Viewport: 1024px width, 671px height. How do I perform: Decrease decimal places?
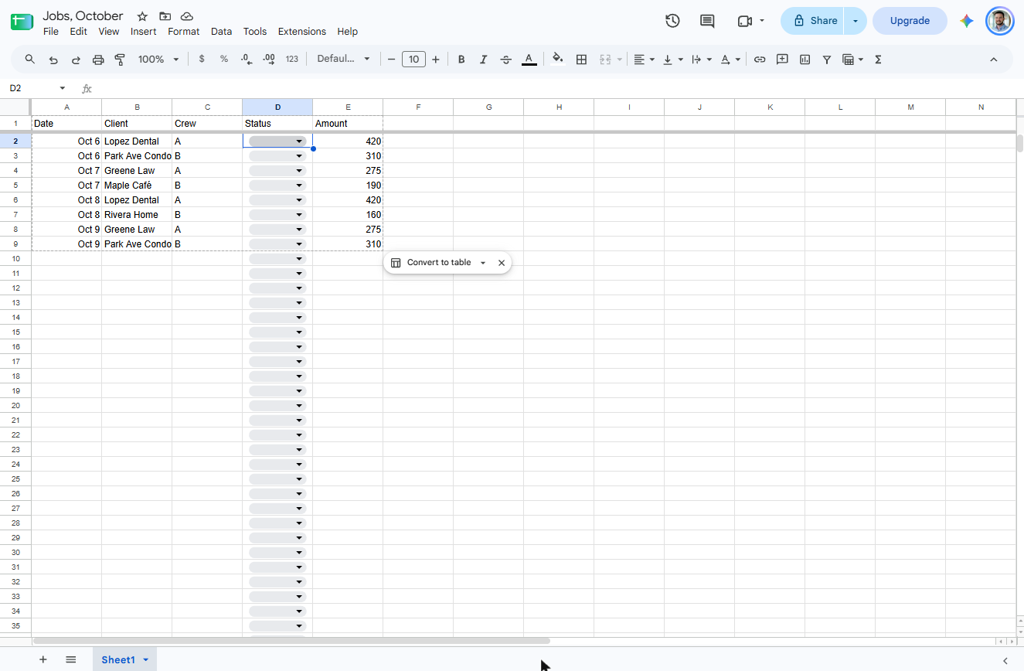247,60
